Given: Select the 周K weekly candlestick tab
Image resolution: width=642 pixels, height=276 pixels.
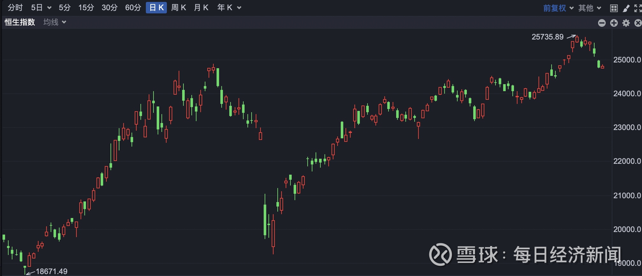Looking at the screenshot, I should point(178,8).
